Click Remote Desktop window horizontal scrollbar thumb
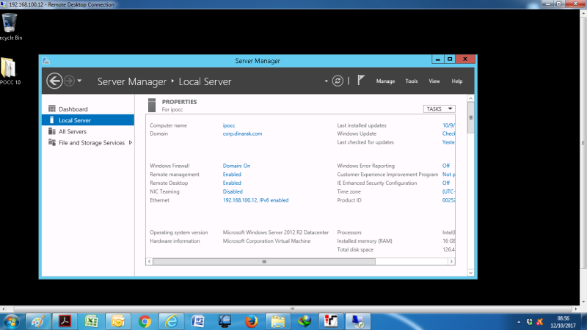This screenshot has height=330, width=587. (x=292, y=309)
